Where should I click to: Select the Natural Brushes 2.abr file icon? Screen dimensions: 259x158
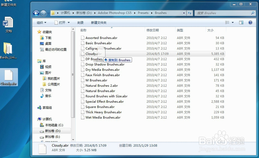tap(83, 86)
